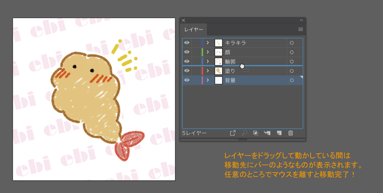The width and height of the screenshot is (383, 193).
Task: Hide the キラキラ layer using its eye icon
Action: (187, 43)
